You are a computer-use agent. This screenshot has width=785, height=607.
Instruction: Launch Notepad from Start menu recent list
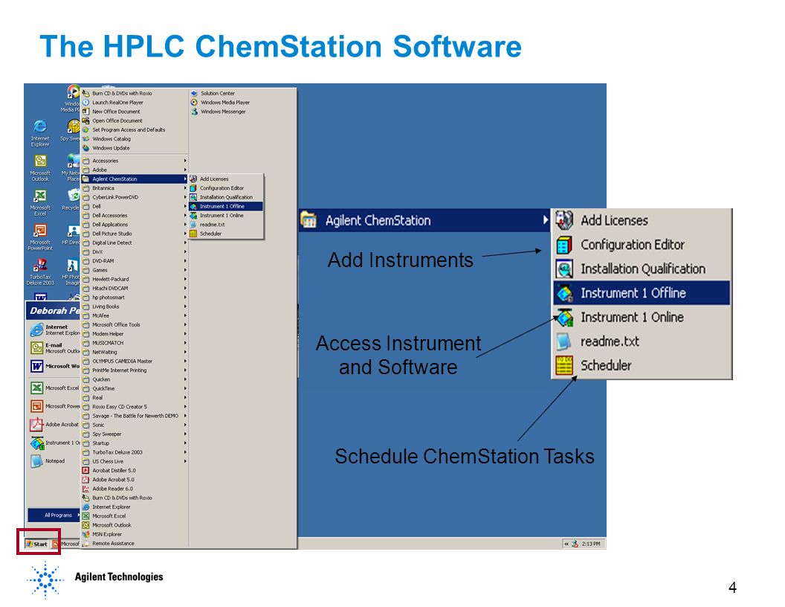54,460
